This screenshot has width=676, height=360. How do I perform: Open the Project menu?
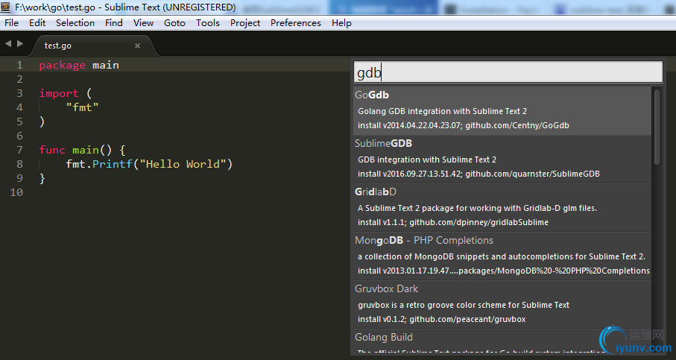click(x=245, y=23)
